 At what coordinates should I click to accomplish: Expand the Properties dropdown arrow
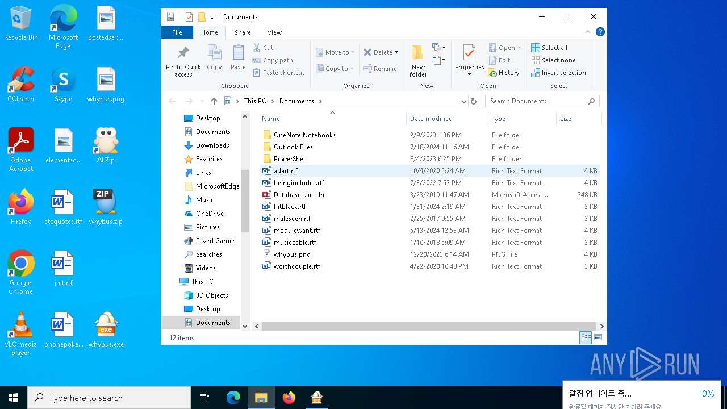pyautogui.click(x=469, y=74)
